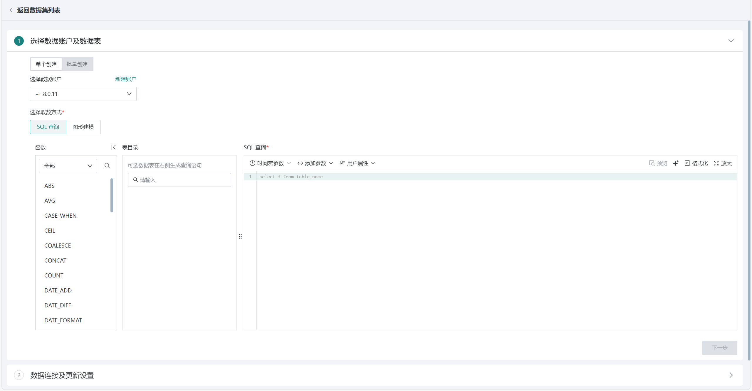Open the 8.0.11 data account dropdown
Image resolution: width=752 pixels, height=391 pixels.
[83, 94]
